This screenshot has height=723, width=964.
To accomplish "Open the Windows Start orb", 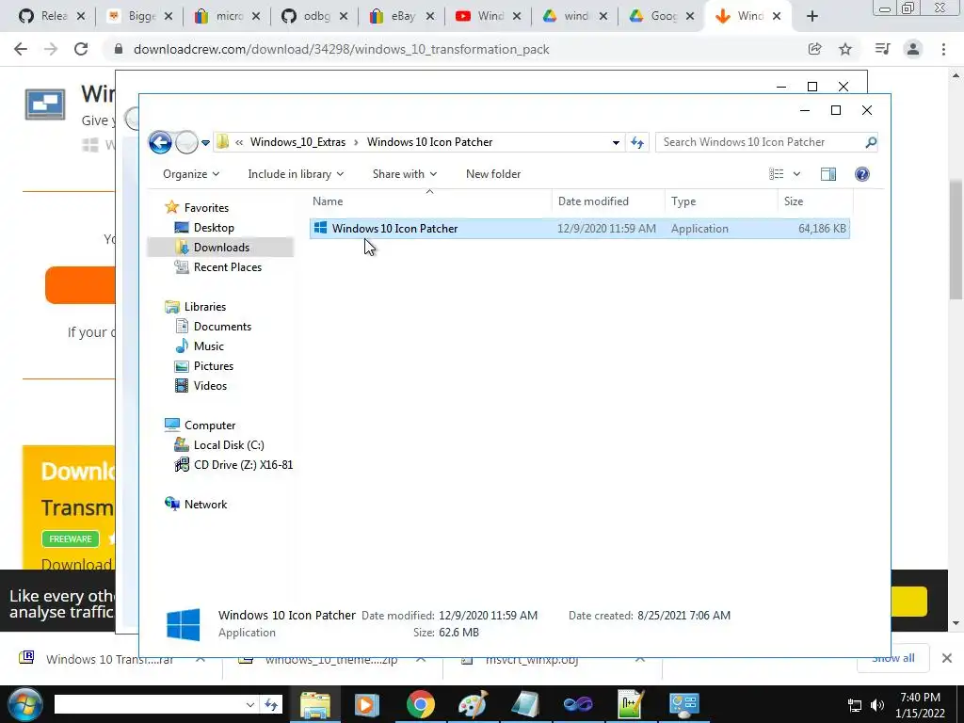I will (24, 704).
